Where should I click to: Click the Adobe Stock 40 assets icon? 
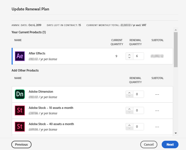click(20, 127)
